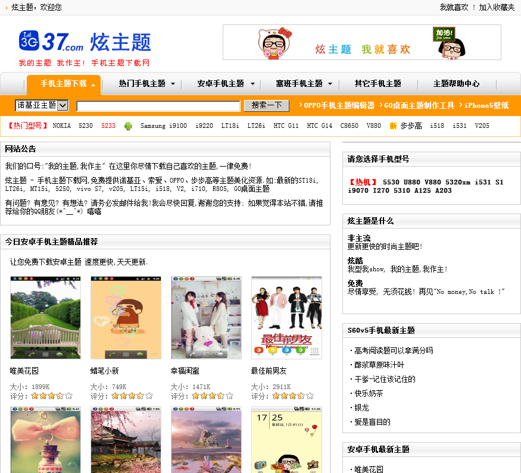The image size is (521, 473).
Task: Open the 快乐奶茶 theme link
Action: [x=369, y=393]
